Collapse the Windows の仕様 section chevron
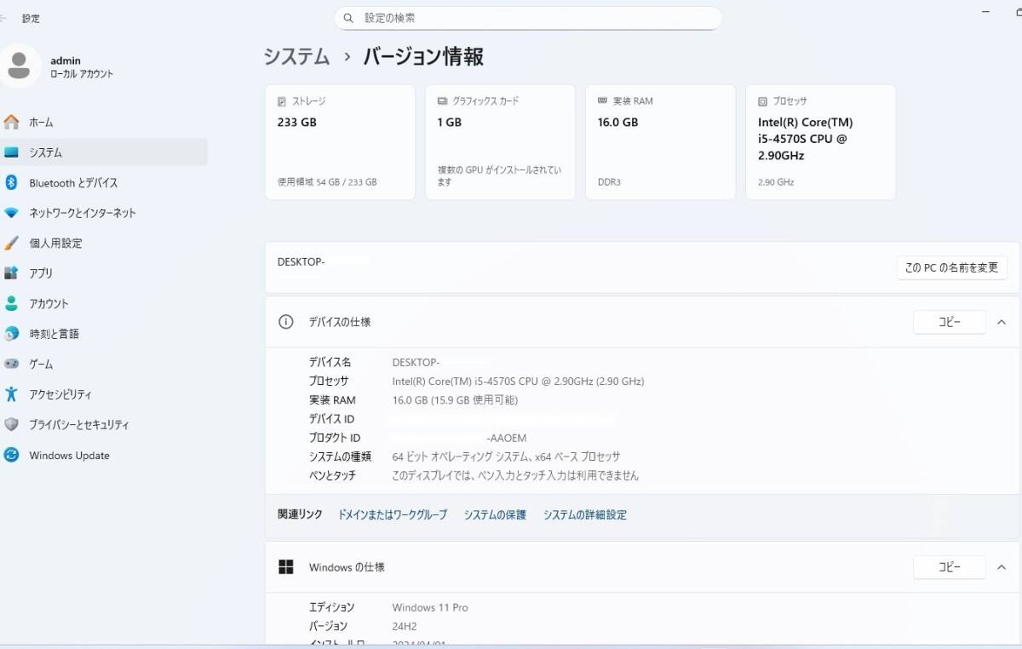This screenshot has height=649, width=1022. pyautogui.click(x=1002, y=567)
